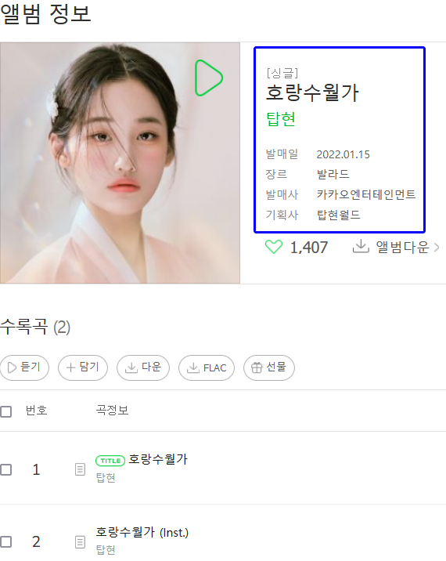Check the box for track 1

(x=5, y=469)
